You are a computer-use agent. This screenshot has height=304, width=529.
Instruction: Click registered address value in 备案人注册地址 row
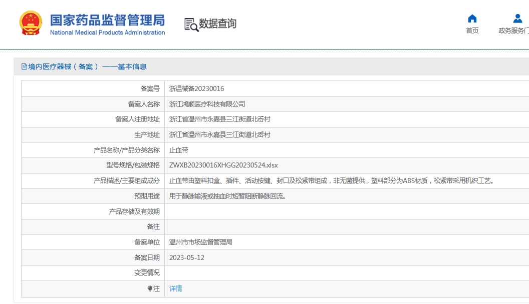[219, 119]
